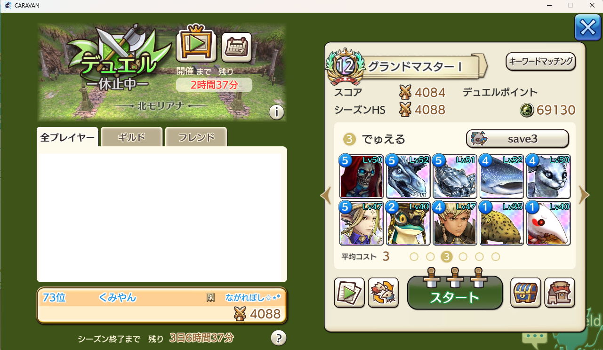Viewport: 603px width, 350px height.
Task: Select the red hooded skeleton Lv50 card
Action: (x=361, y=176)
